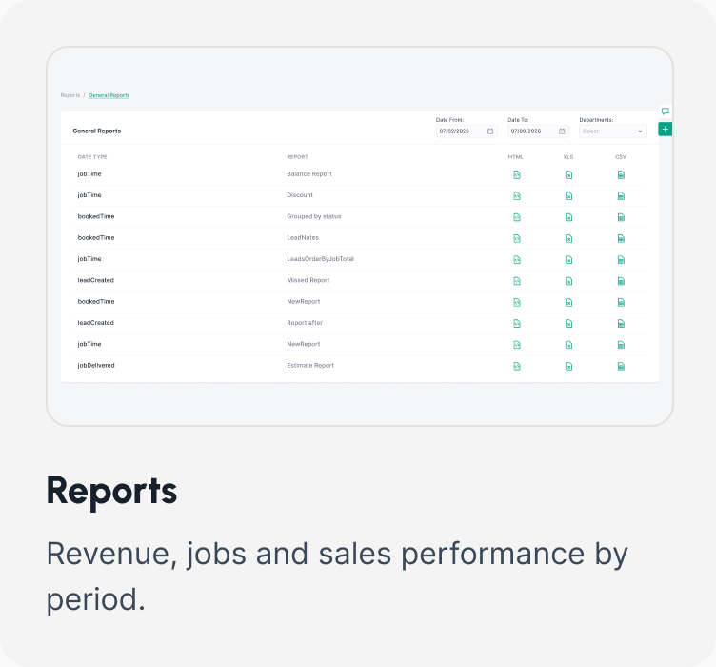Select the LeadsOrderByJobTotal text
716x667 pixels.
pos(321,259)
